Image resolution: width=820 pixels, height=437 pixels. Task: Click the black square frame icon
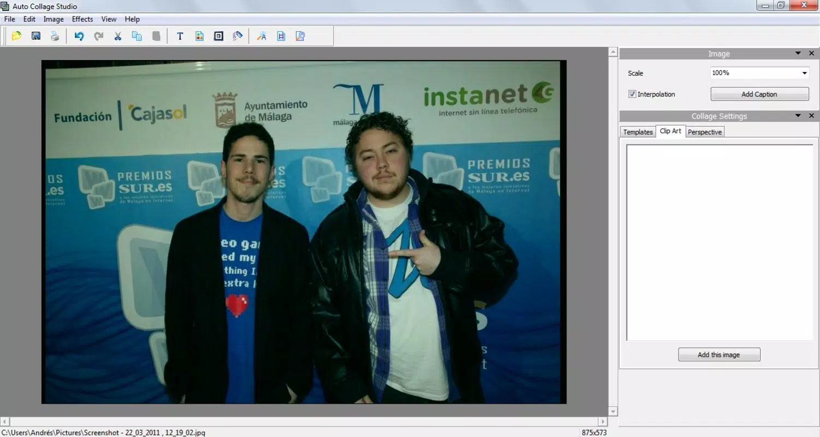coord(219,36)
